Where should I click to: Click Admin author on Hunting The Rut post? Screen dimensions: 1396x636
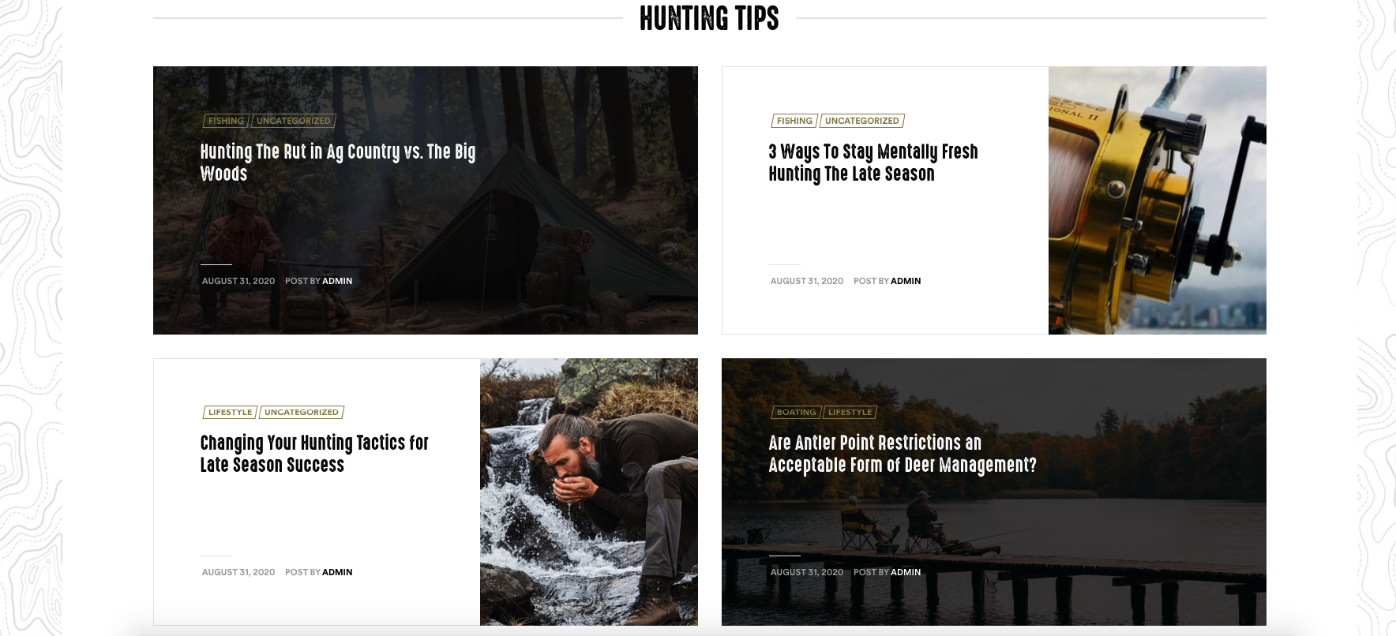click(x=337, y=281)
